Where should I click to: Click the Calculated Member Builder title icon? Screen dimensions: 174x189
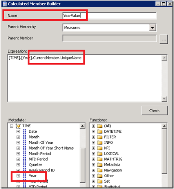[5, 4]
